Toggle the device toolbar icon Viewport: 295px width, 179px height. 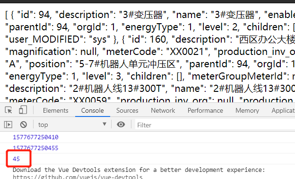[23, 110]
